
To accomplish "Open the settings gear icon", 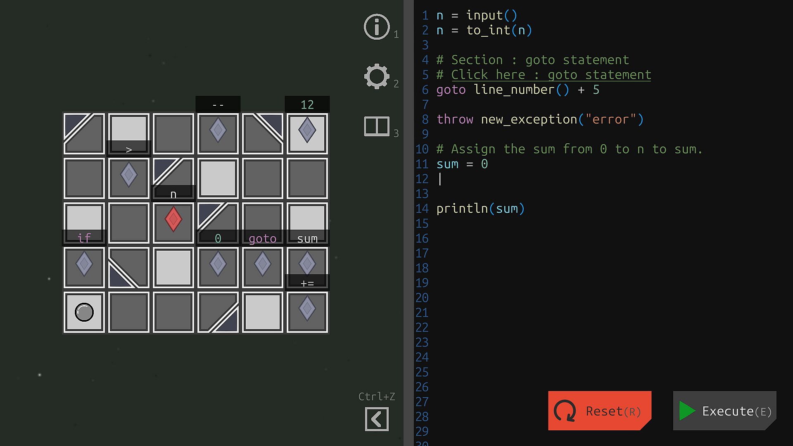I will point(376,76).
